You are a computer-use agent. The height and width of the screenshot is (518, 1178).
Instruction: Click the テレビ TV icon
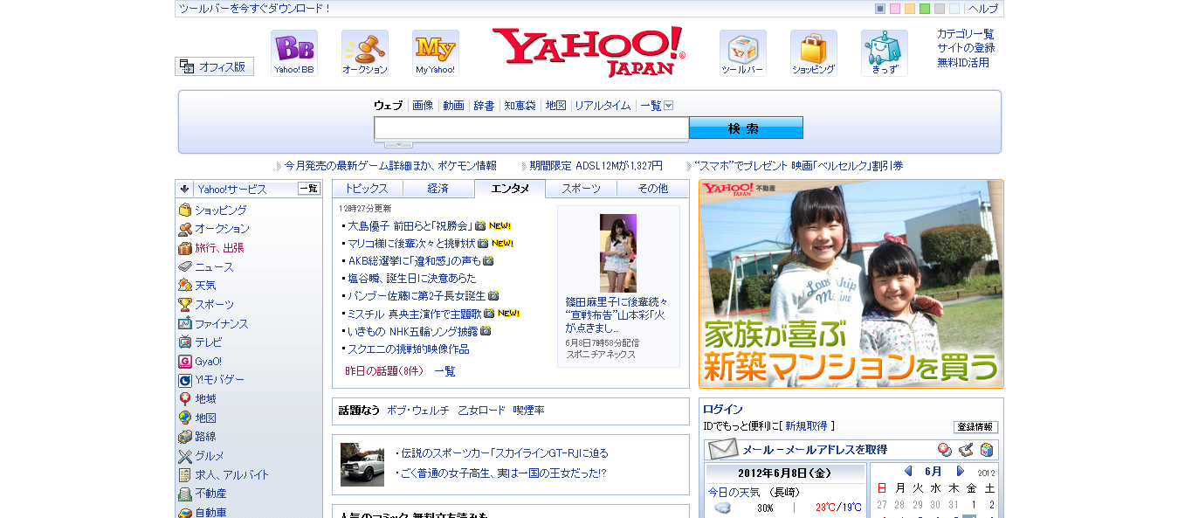185,342
